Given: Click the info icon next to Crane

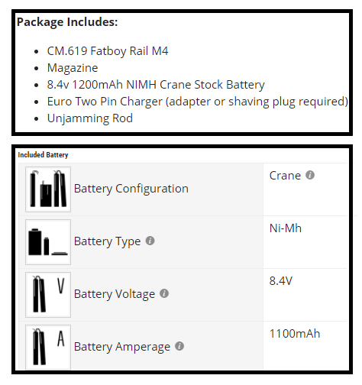Looking at the screenshot, I should (x=310, y=175).
